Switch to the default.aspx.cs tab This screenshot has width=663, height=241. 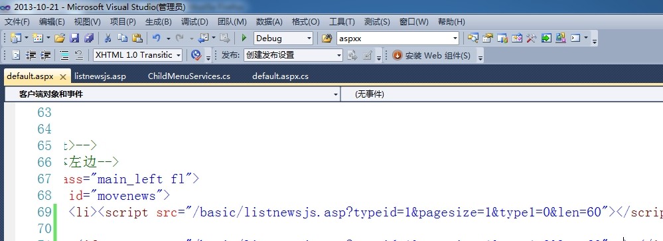[280, 76]
